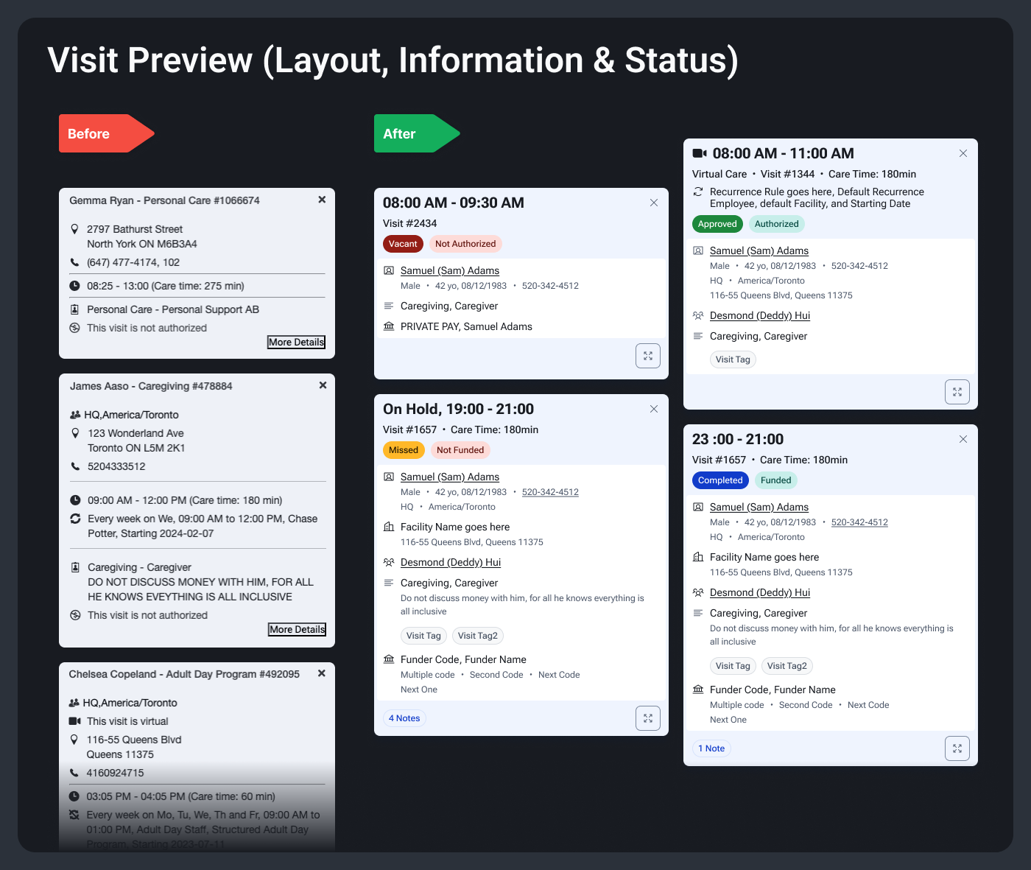Click the expand icon on the Visit #2434 card
Image resolution: width=1031 pixels, height=870 pixels.
click(x=647, y=356)
